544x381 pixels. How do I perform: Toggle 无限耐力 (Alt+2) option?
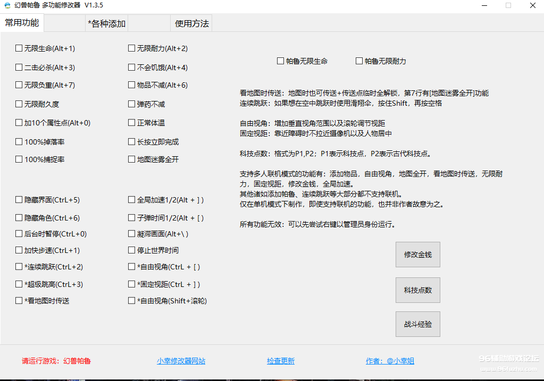132,48
